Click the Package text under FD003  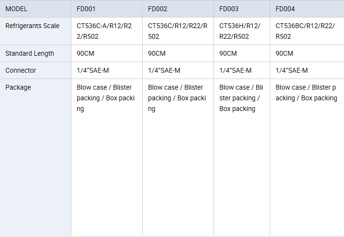(241, 98)
